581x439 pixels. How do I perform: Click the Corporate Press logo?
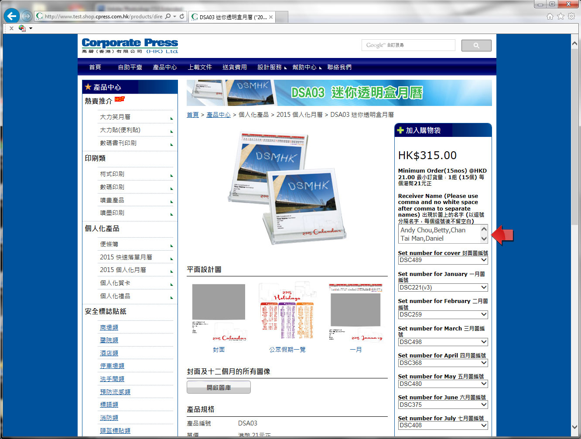(x=130, y=45)
